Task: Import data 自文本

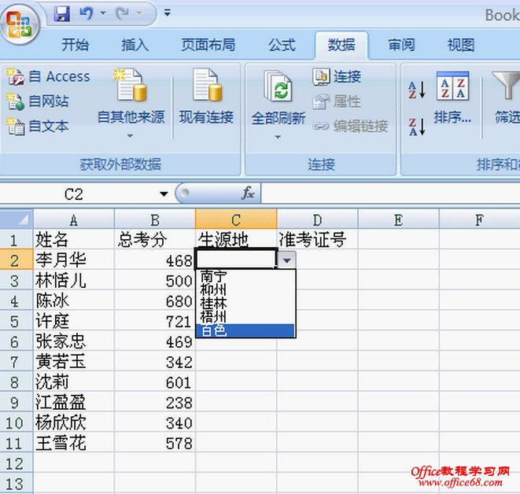Action: [x=38, y=127]
